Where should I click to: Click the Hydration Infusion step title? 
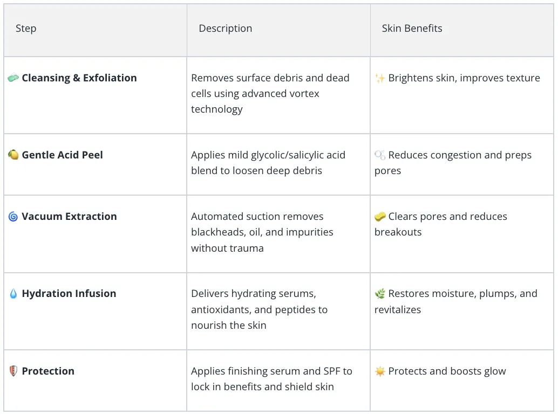[x=69, y=294]
